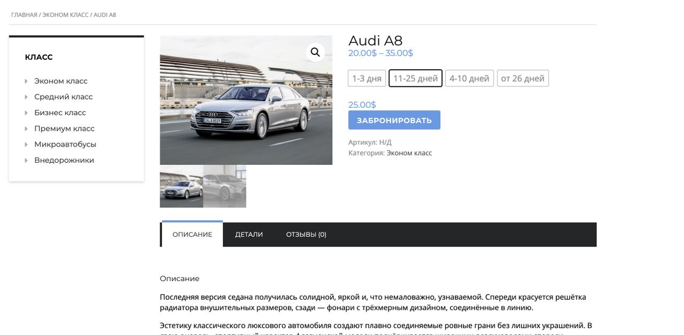684x335 pixels.
Task: Open Премиум класс category
Action: [64, 129]
